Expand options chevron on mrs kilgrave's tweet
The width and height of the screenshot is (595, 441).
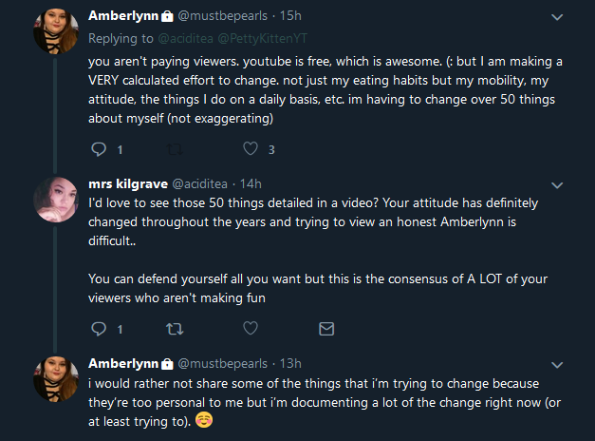[x=557, y=185]
